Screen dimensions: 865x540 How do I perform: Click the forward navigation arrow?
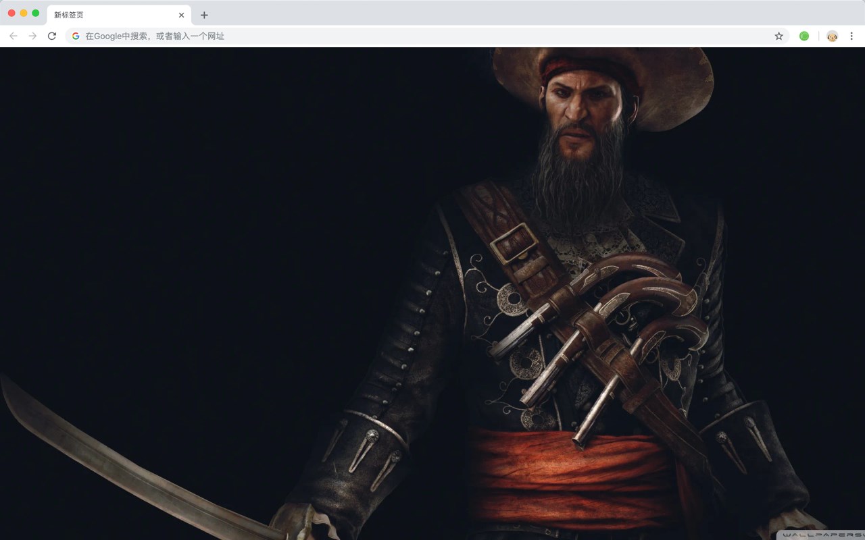click(x=32, y=36)
